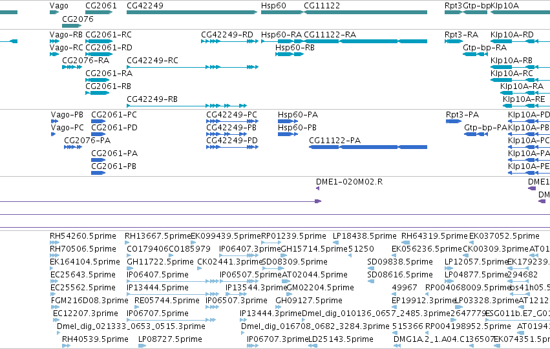Image resolution: width=550 pixels, height=349 pixels.
Task: Select EST RH40539.5prime label
Action: [x=95, y=339]
